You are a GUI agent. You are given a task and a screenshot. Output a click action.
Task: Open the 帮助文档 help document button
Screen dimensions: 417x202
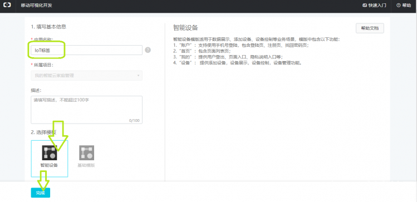370,28
